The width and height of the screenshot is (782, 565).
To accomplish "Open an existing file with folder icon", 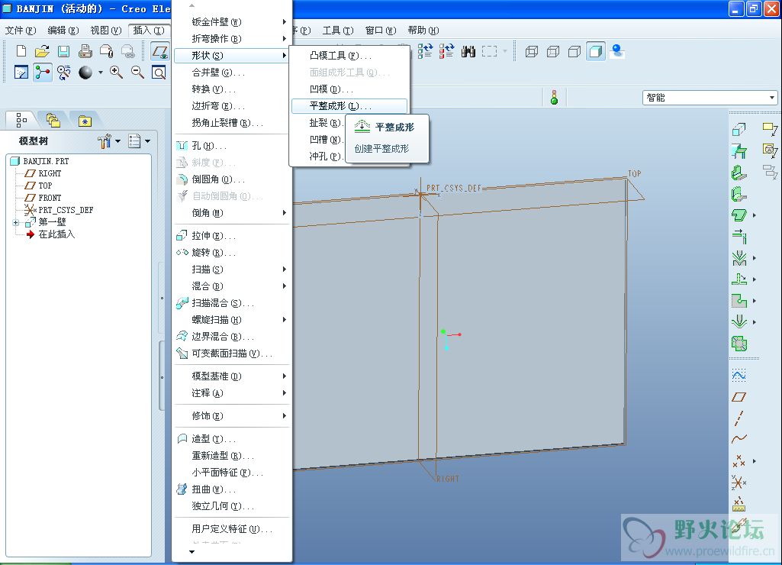I will (43, 51).
